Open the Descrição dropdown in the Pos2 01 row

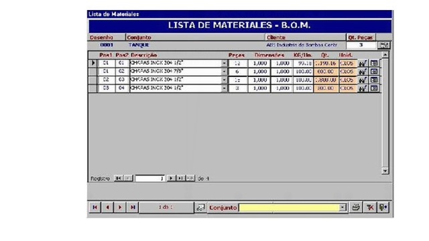[224, 64]
